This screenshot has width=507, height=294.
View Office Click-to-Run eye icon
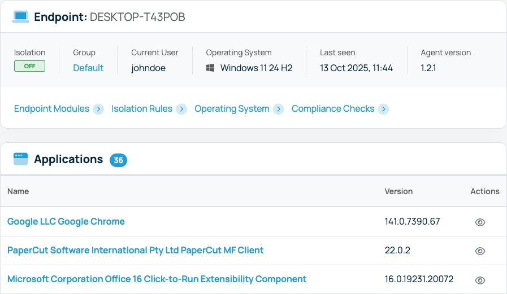tap(480, 280)
